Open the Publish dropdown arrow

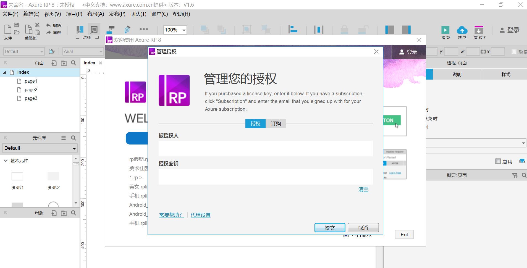point(484,37)
